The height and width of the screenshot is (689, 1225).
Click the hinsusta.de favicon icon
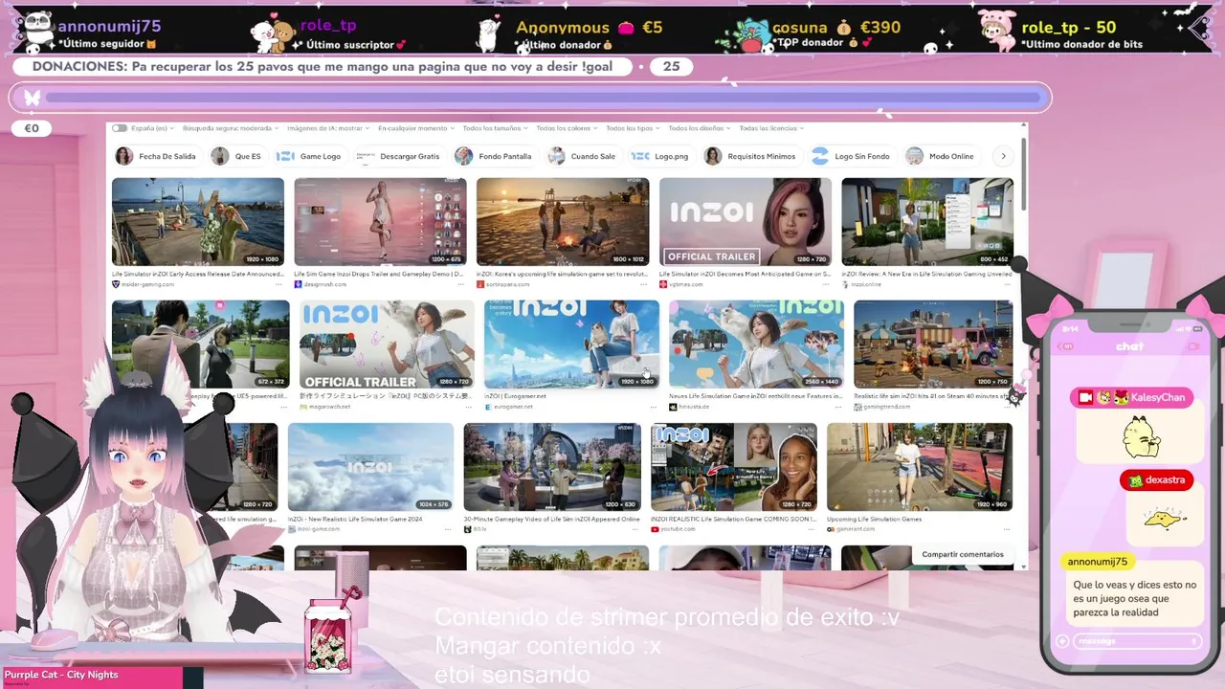[673, 407]
